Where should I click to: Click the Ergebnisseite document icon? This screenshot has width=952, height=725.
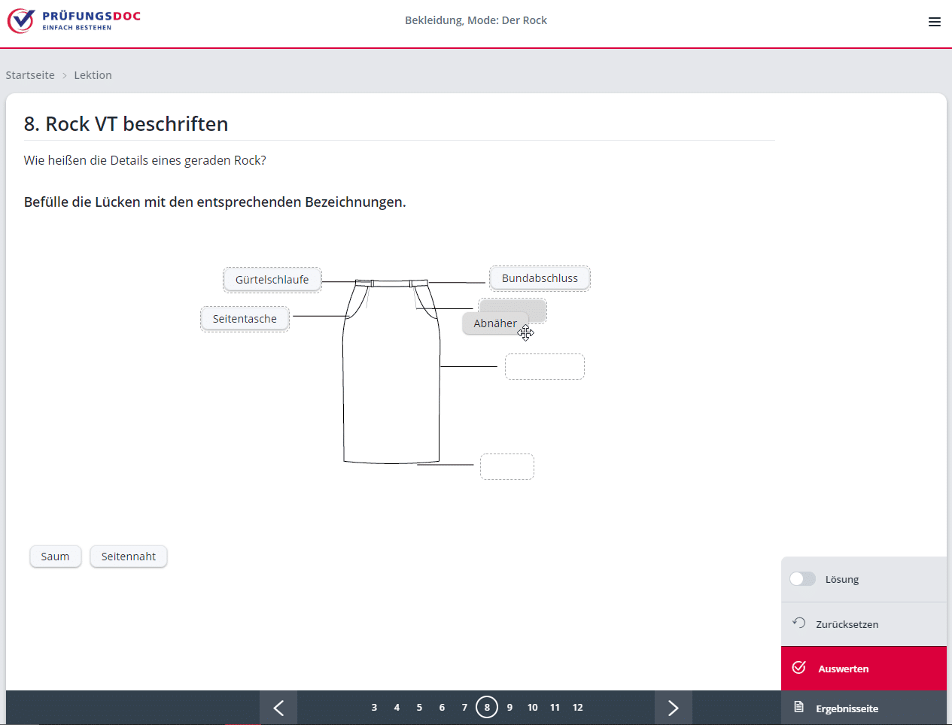point(799,708)
